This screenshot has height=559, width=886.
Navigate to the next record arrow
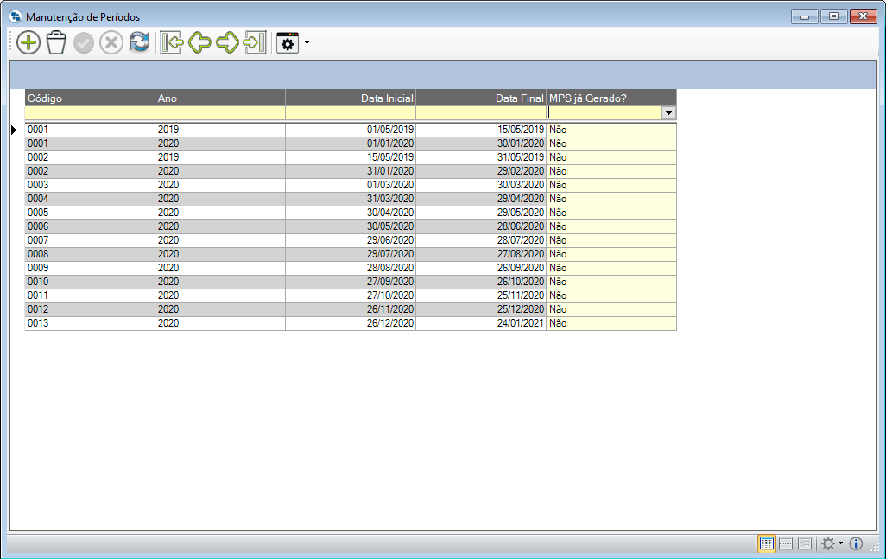[227, 43]
